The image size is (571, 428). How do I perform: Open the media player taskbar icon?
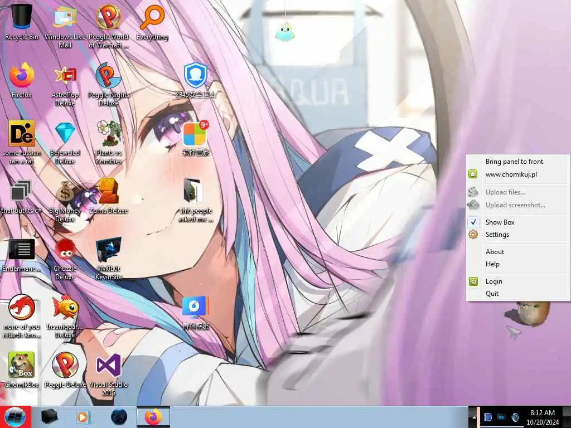(x=83, y=417)
